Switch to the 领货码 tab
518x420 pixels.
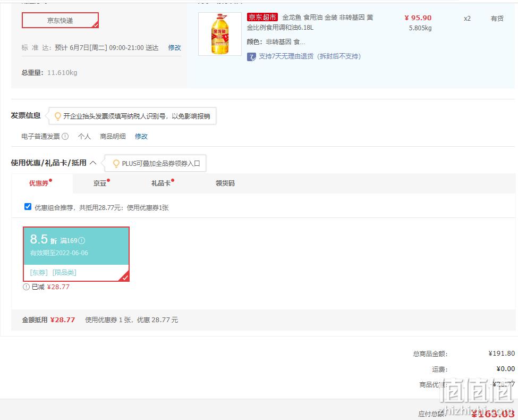pos(225,183)
